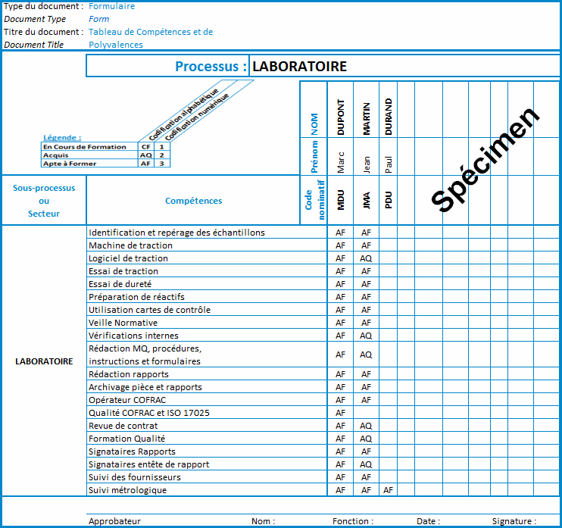This screenshot has width=562, height=528.
Task: Click the CF legend code cell
Action: click(146, 147)
